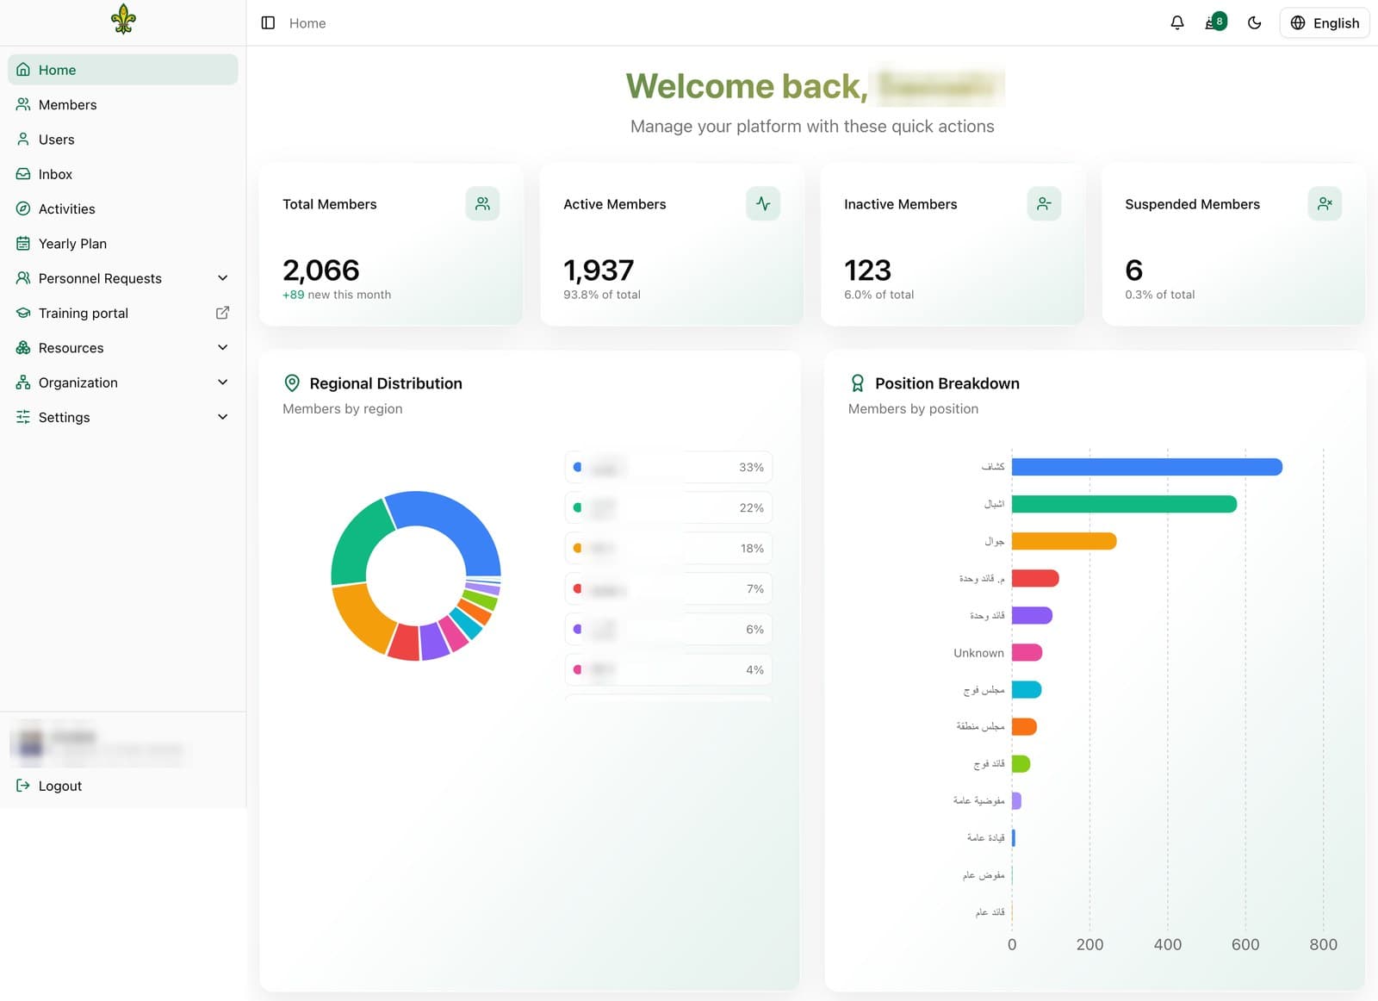Click the Settings sliders icon
This screenshot has width=1378, height=1001.
click(23, 417)
